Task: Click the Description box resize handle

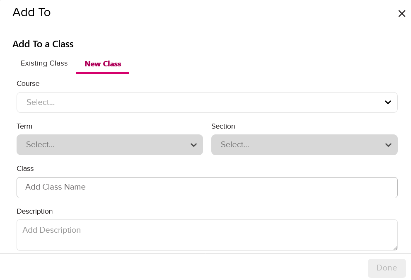Action: pyautogui.click(x=395, y=248)
